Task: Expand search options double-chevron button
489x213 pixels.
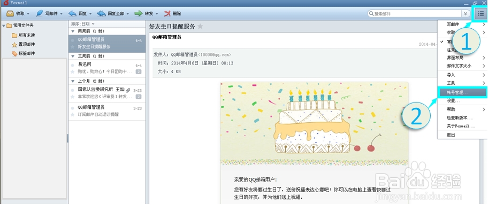Action: click(465, 14)
